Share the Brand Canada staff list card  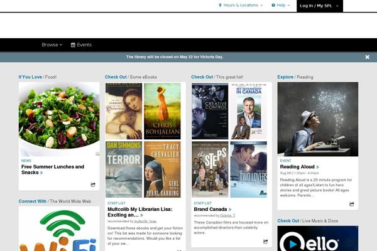coord(265,242)
